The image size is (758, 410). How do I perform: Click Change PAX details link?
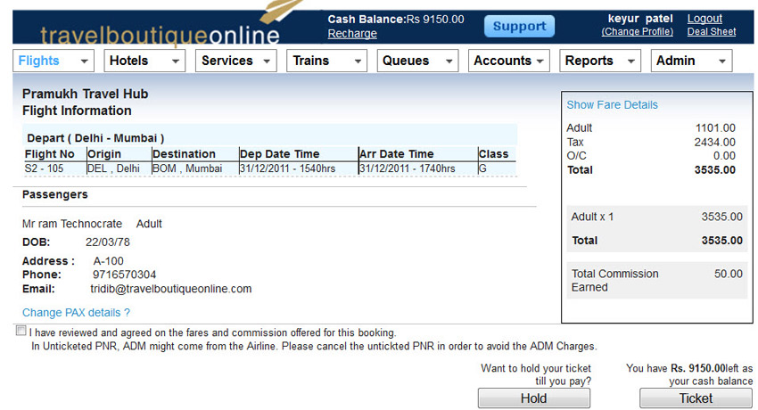76,313
